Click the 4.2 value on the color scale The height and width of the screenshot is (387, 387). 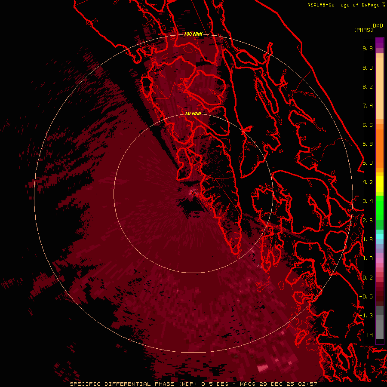coord(368,182)
